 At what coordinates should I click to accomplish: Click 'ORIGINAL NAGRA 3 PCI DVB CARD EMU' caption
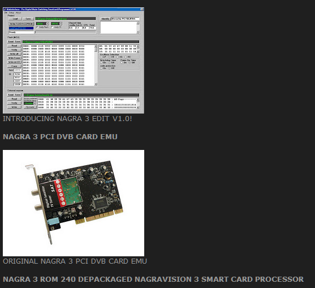click(x=75, y=261)
